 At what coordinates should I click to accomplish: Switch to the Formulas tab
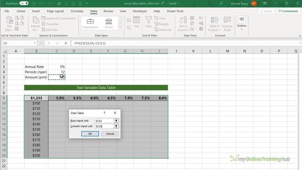[77, 11]
